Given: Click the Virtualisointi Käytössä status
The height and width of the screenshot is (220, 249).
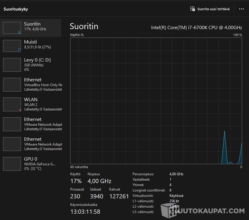Looking at the screenshot, I should coord(176,196).
